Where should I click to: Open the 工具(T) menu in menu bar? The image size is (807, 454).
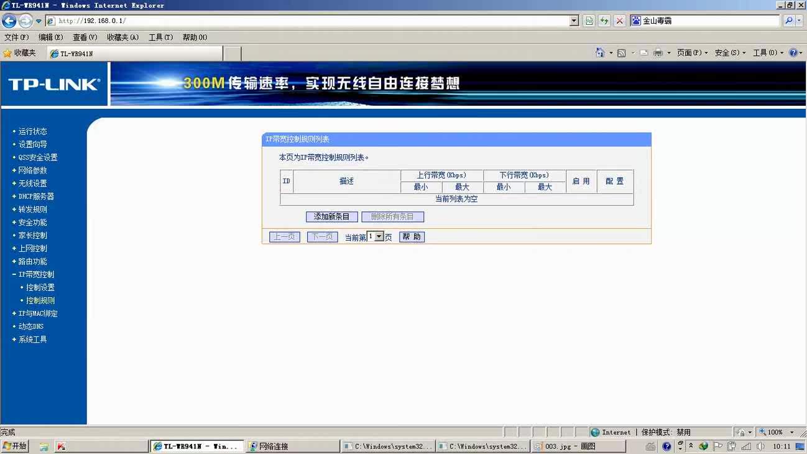click(160, 37)
